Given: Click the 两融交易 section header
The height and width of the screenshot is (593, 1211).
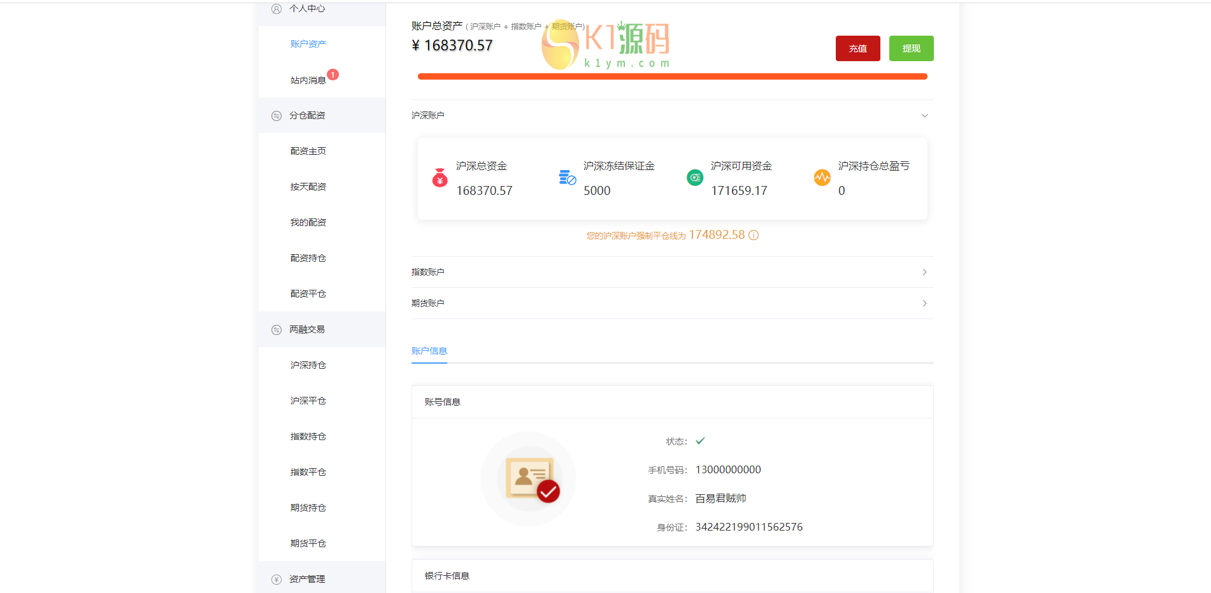Looking at the screenshot, I should click(x=322, y=329).
